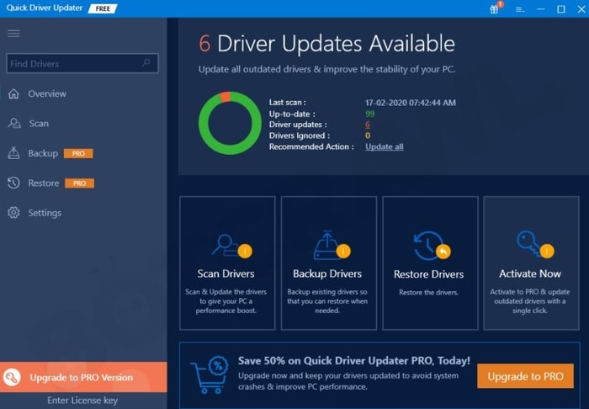Click the Find Drivers search field

(82, 63)
